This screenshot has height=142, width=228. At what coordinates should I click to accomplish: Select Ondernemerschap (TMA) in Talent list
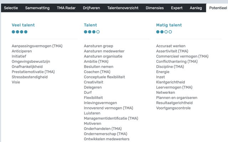coord(105,134)
